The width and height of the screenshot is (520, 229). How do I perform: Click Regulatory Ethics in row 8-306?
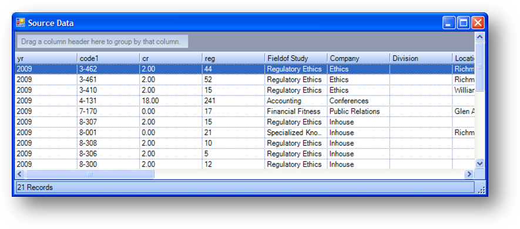tap(296, 153)
